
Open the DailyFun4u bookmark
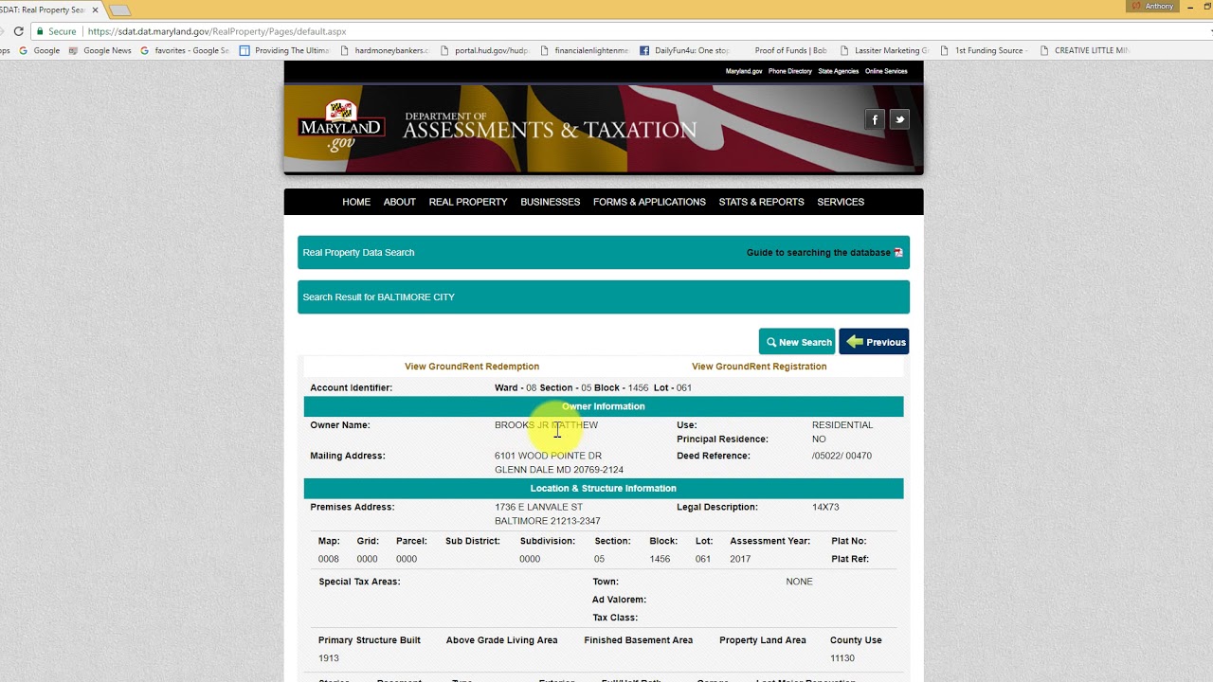685,50
